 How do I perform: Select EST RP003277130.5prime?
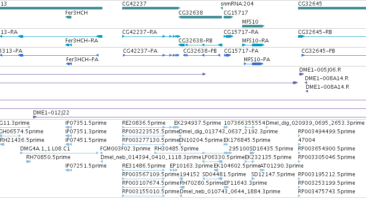pos(151,140)
